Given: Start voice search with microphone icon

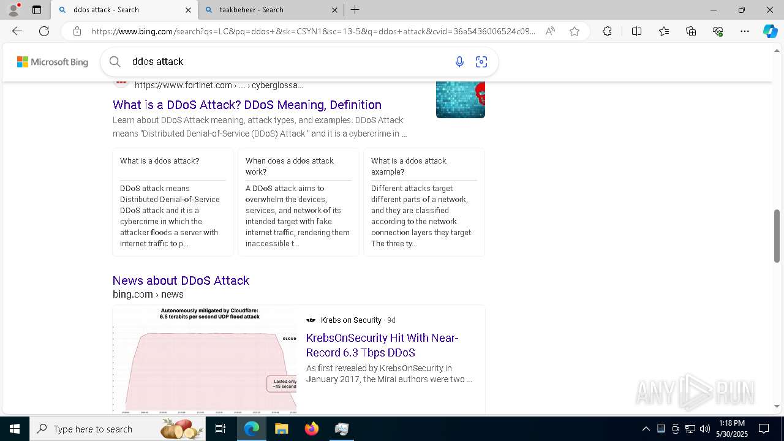Looking at the screenshot, I should click(459, 61).
